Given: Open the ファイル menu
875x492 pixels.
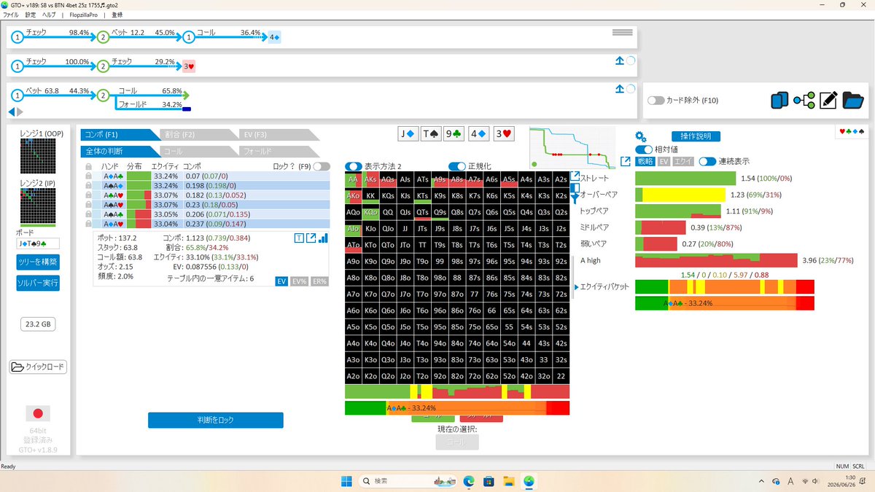Looking at the screenshot, I should pos(11,15).
